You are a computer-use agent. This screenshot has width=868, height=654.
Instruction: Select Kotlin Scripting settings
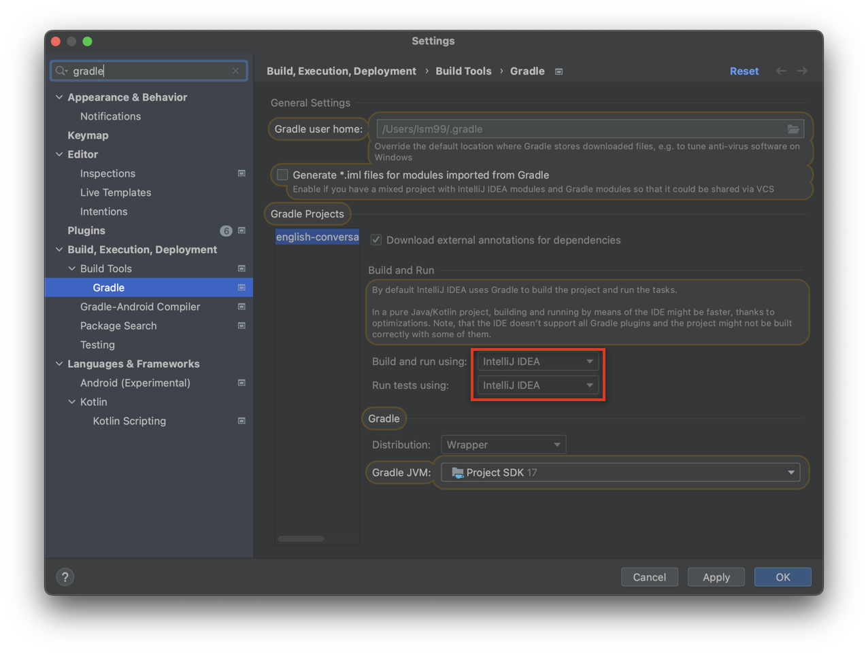[129, 421]
